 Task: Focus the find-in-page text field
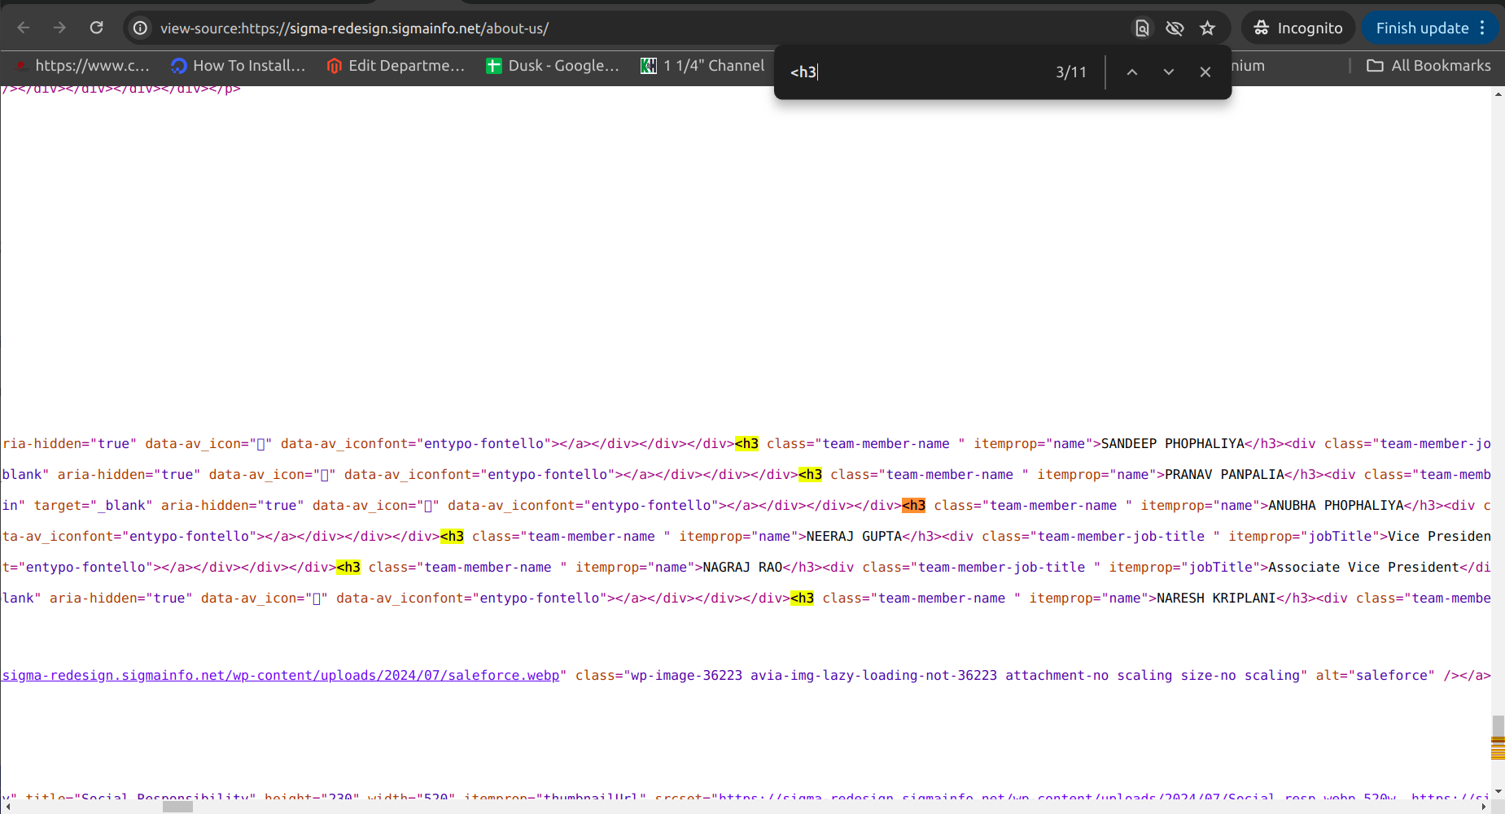point(916,72)
